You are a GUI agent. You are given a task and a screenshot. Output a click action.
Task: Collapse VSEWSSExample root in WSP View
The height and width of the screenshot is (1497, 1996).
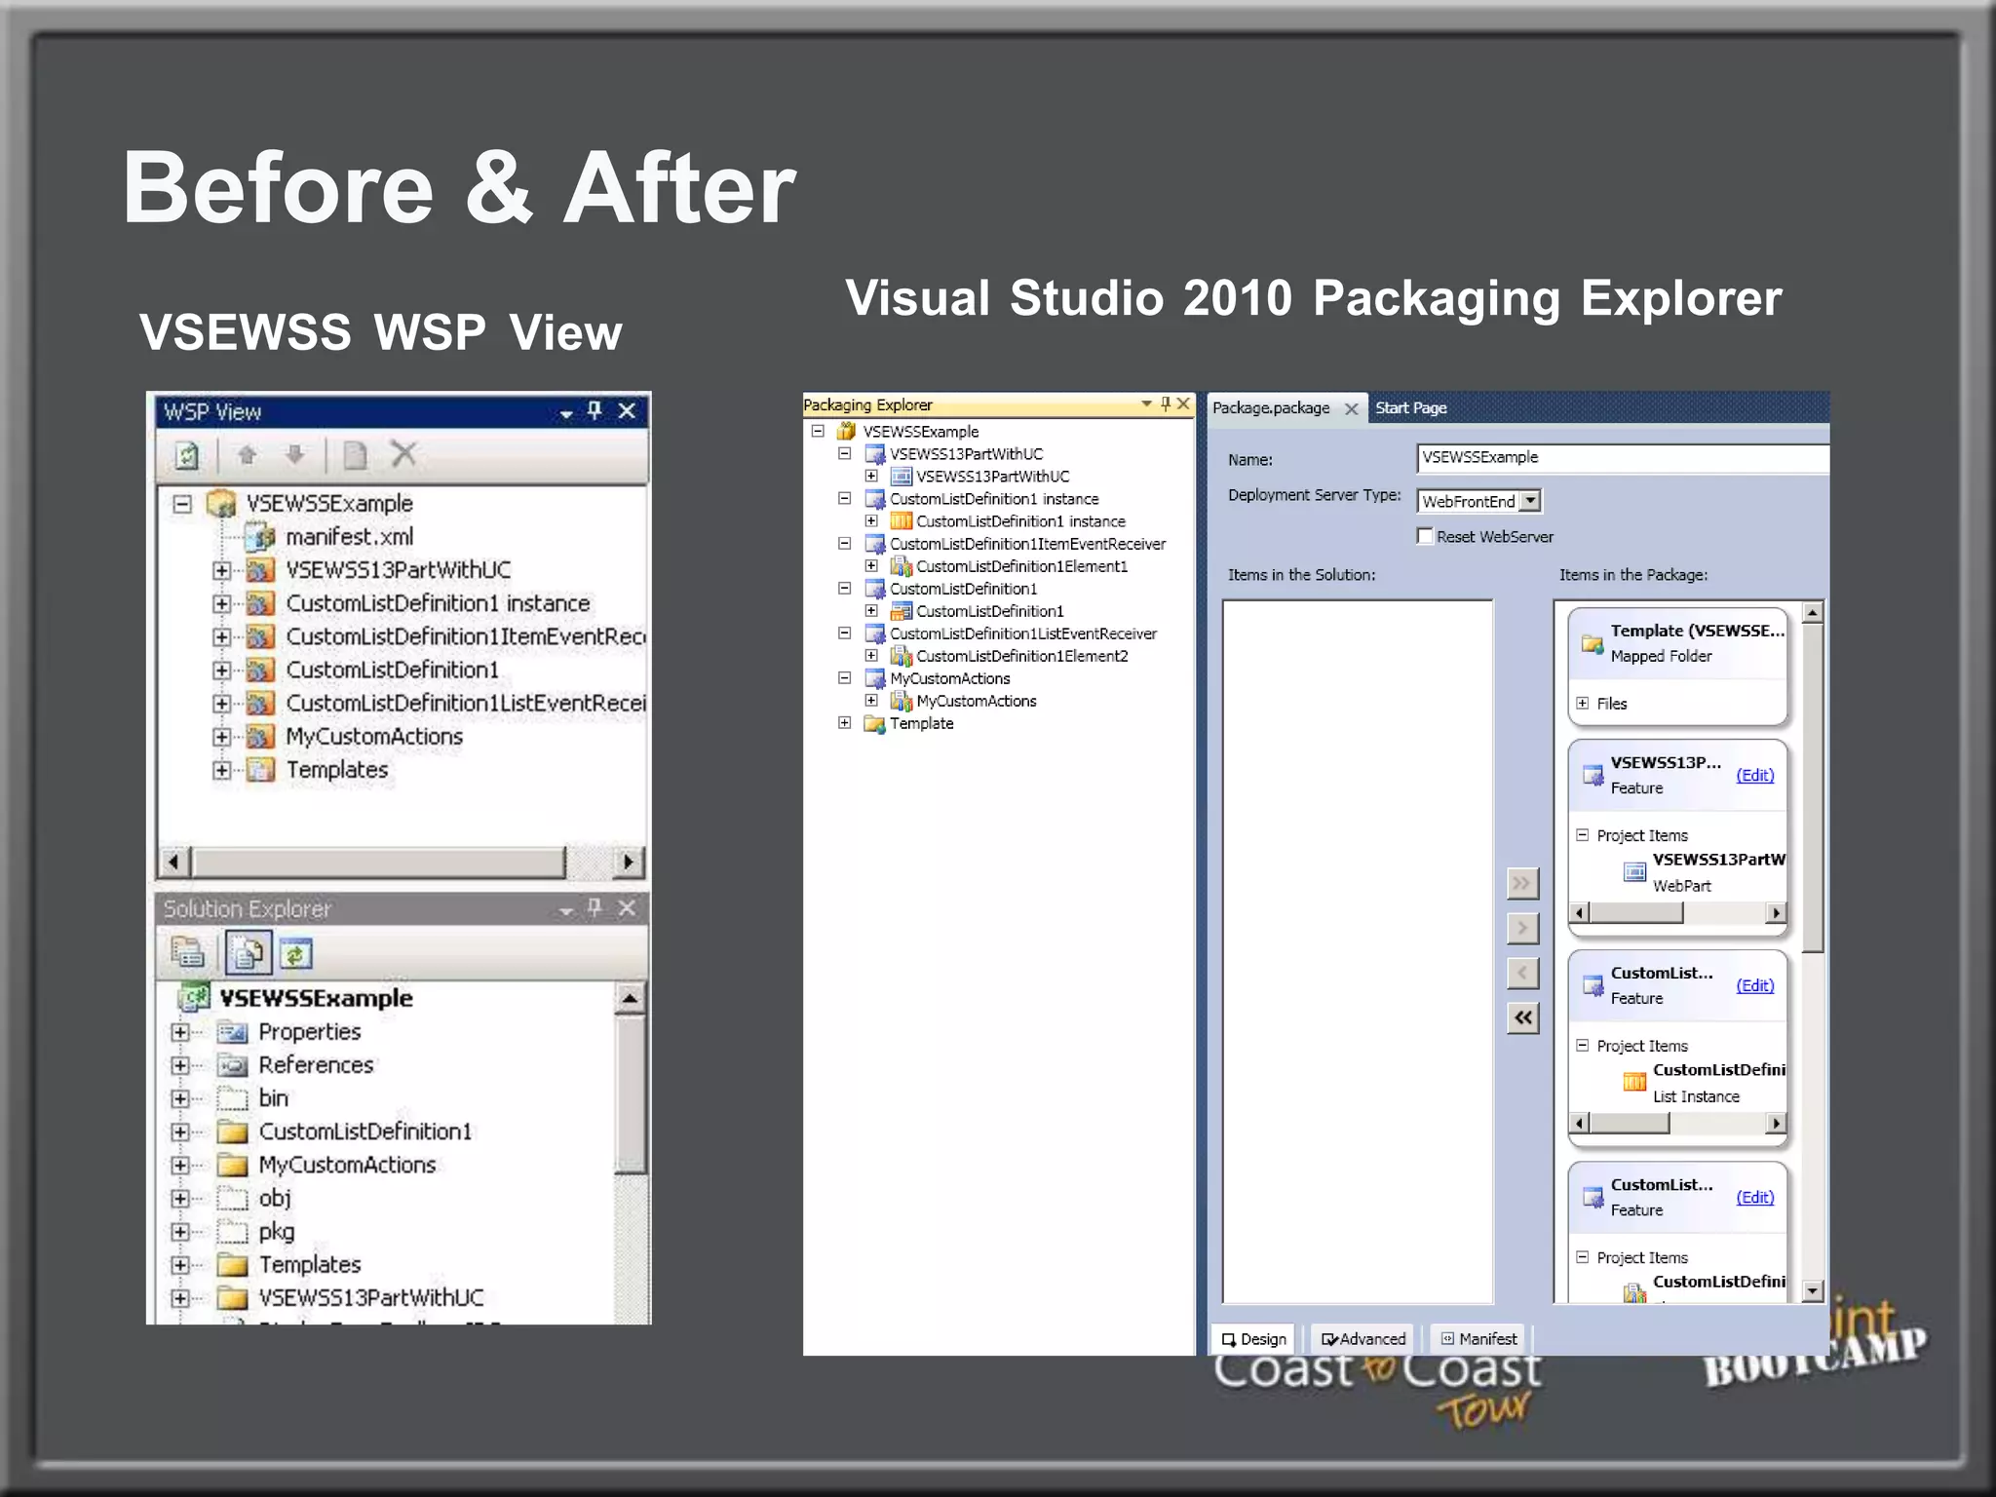pyautogui.click(x=182, y=504)
